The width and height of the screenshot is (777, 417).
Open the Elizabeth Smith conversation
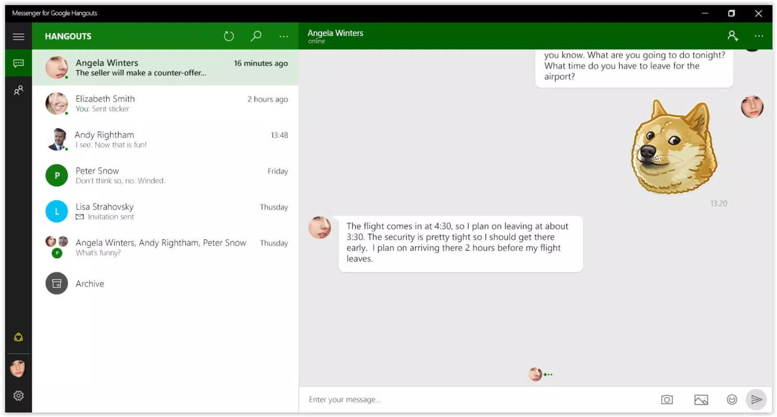[165, 104]
